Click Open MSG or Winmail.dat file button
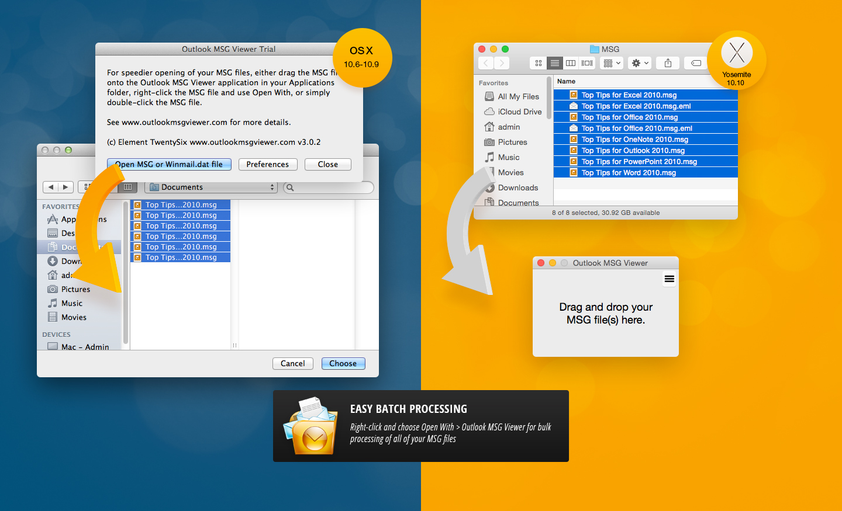The image size is (842, 511). (169, 165)
